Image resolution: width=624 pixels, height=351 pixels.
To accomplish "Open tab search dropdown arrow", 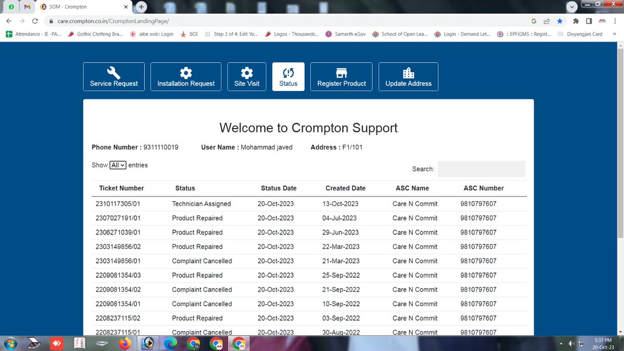I will (573, 7).
